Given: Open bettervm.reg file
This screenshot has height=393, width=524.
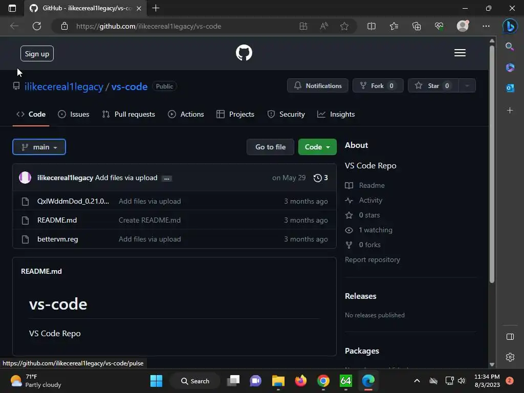Looking at the screenshot, I should 58,239.
